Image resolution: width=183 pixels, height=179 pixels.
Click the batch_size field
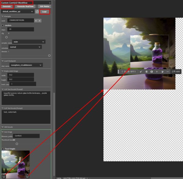23,84
